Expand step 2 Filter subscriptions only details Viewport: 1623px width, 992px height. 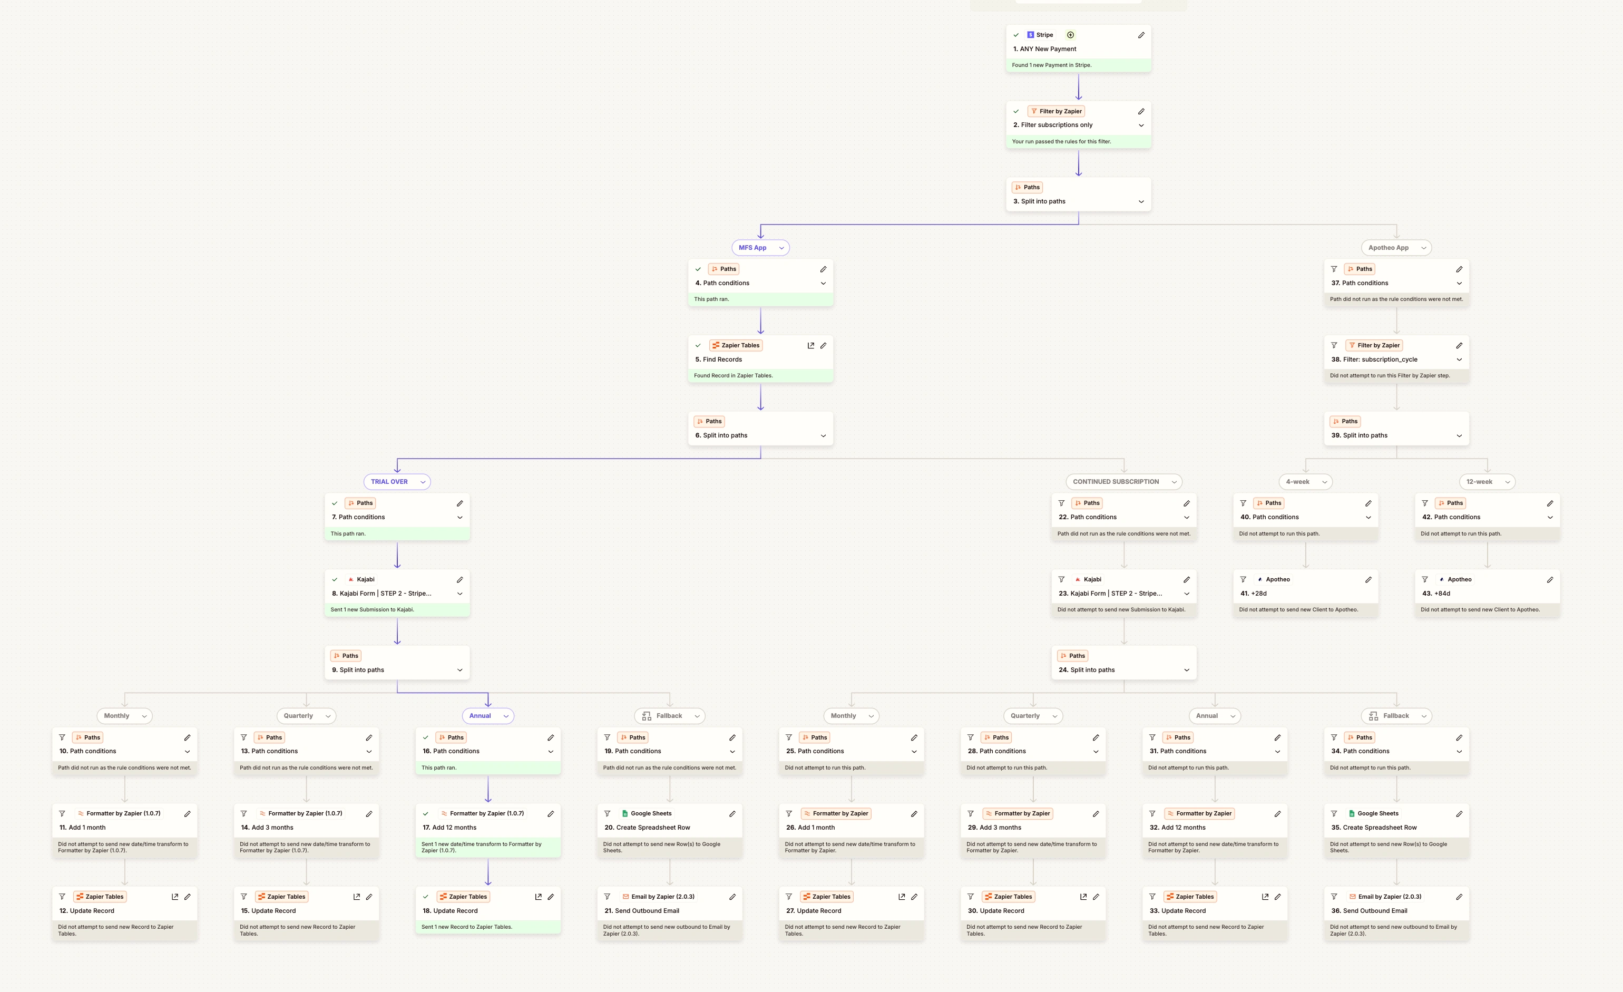point(1141,124)
